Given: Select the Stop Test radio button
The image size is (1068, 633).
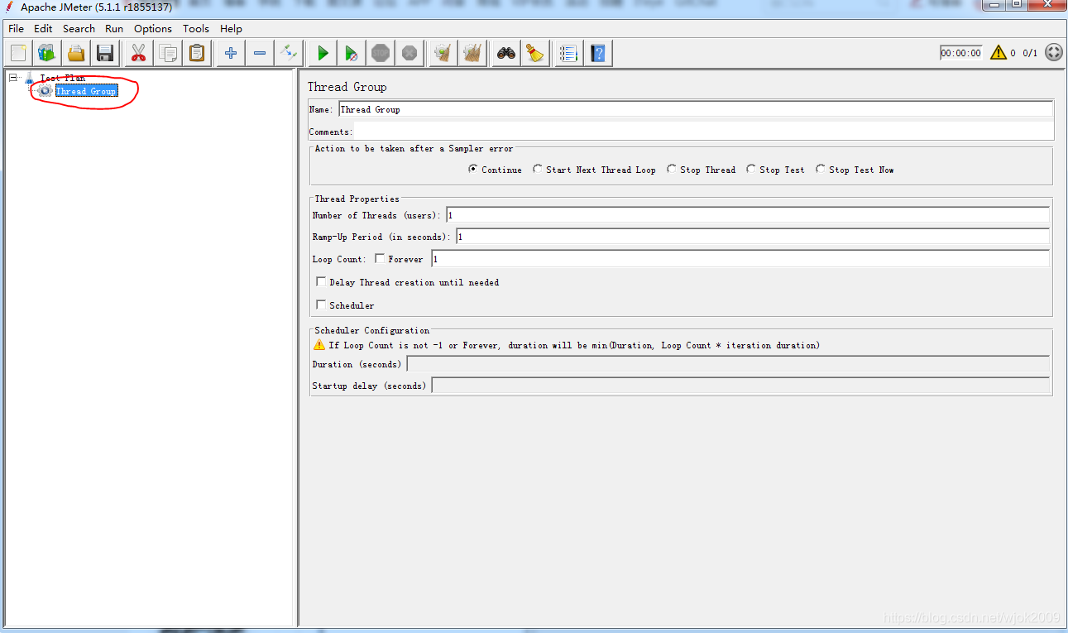Looking at the screenshot, I should point(751,169).
